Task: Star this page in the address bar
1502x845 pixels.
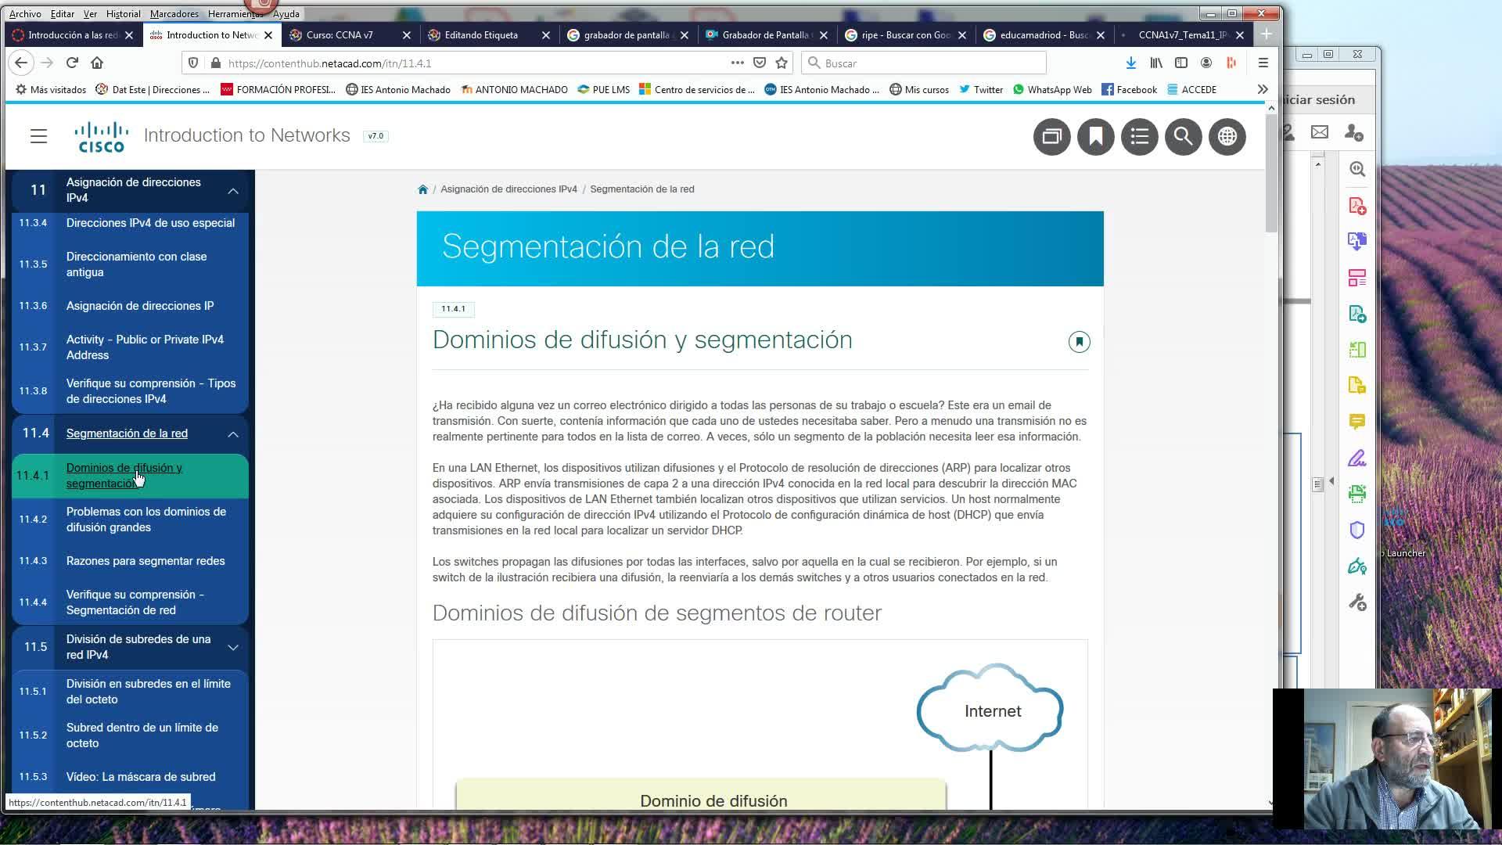Action: click(781, 63)
